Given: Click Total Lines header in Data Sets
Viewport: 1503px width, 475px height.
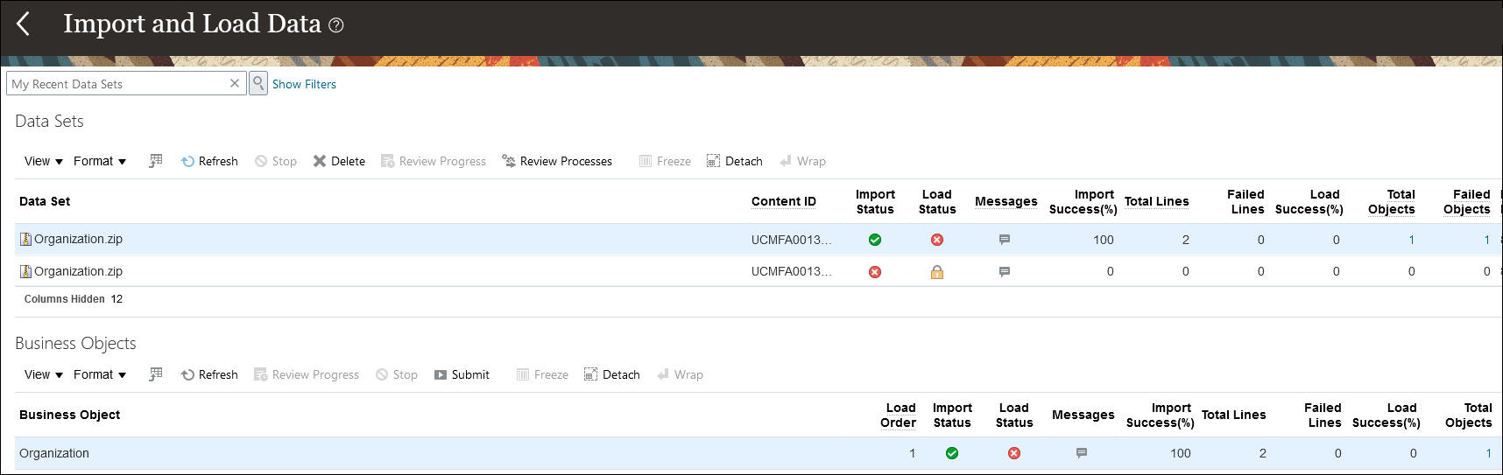Looking at the screenshot, I should [x=1157, y=201].
